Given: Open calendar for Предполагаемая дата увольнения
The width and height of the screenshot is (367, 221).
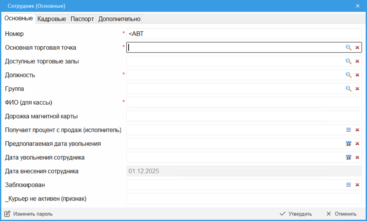Looking at the screenshot, I should tap(348, 143).
